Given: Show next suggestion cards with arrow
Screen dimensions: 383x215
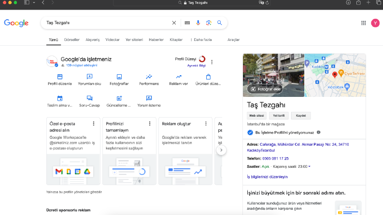Looking at the screenshot, I should click(221, 150).
